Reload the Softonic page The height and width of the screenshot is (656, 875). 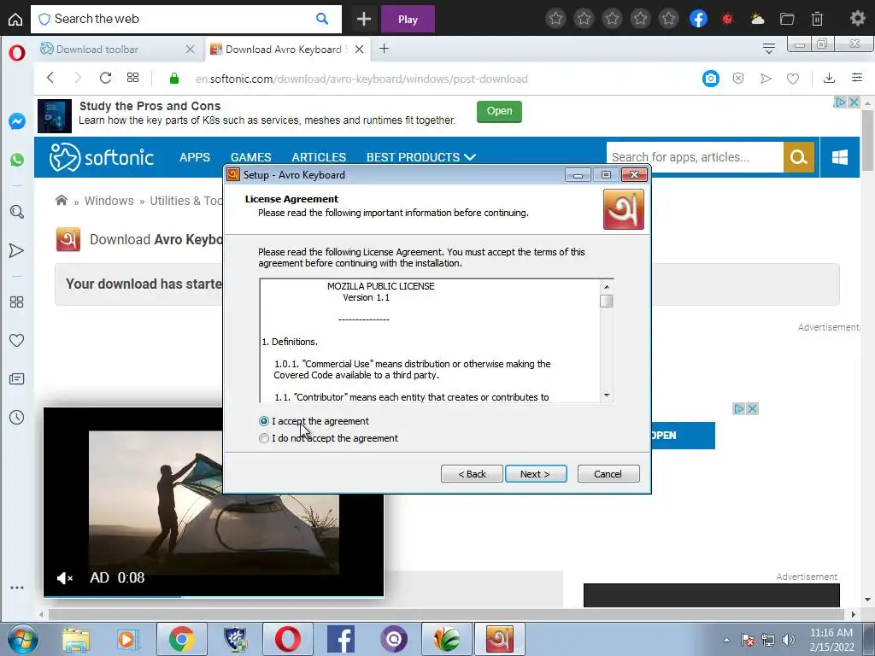105,78
